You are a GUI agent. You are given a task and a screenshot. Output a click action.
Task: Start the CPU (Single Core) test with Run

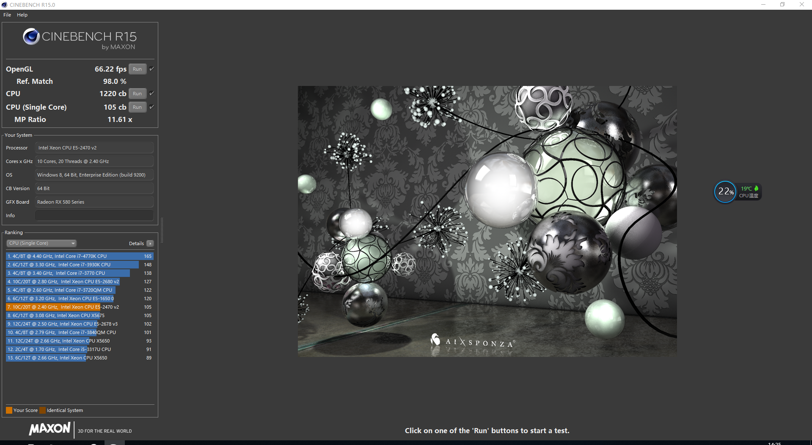coord(138,107)
